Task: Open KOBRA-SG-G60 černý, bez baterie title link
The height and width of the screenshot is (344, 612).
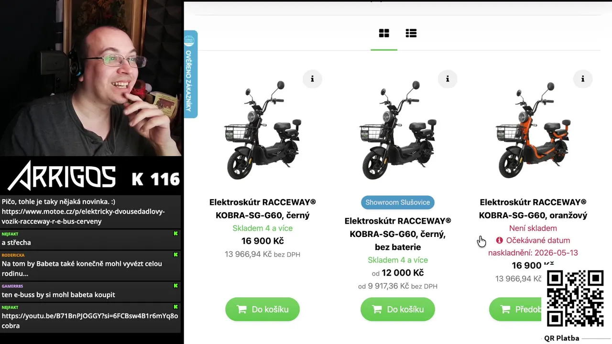Action: [398, 234]
